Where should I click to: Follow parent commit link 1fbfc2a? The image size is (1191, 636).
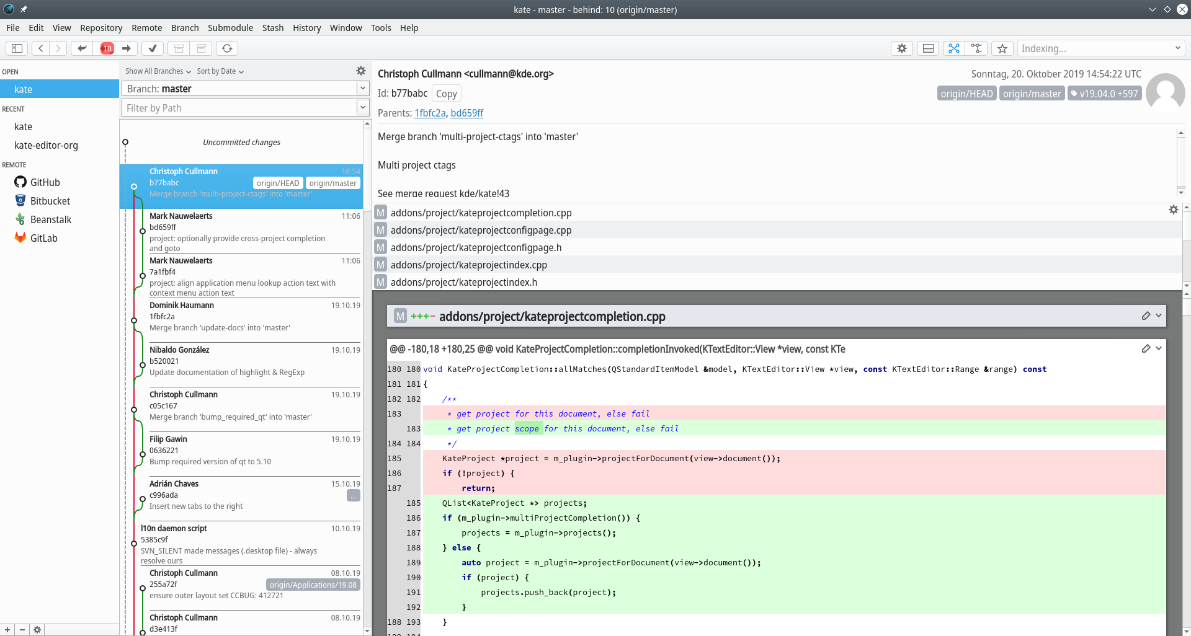coord(430,113)
